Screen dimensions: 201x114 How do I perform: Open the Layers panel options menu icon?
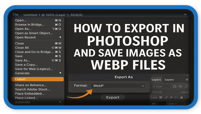pos(187,80)
